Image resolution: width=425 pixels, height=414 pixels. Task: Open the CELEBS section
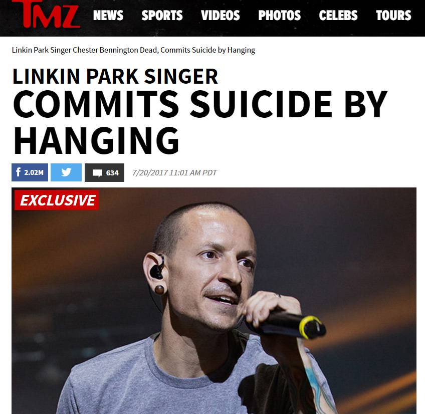pyautogui.click(x=338, y=15)
